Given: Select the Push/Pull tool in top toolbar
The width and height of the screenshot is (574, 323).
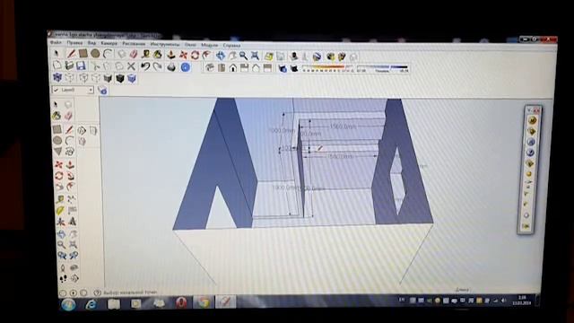Looking at the screenshot, I should (x=171, y=55).
